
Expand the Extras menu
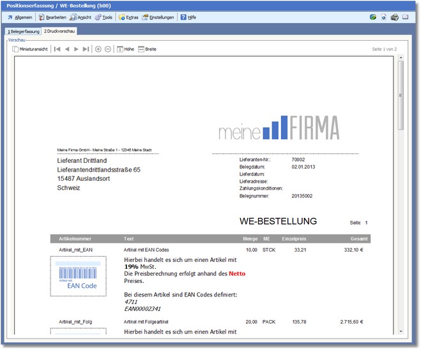127,17
